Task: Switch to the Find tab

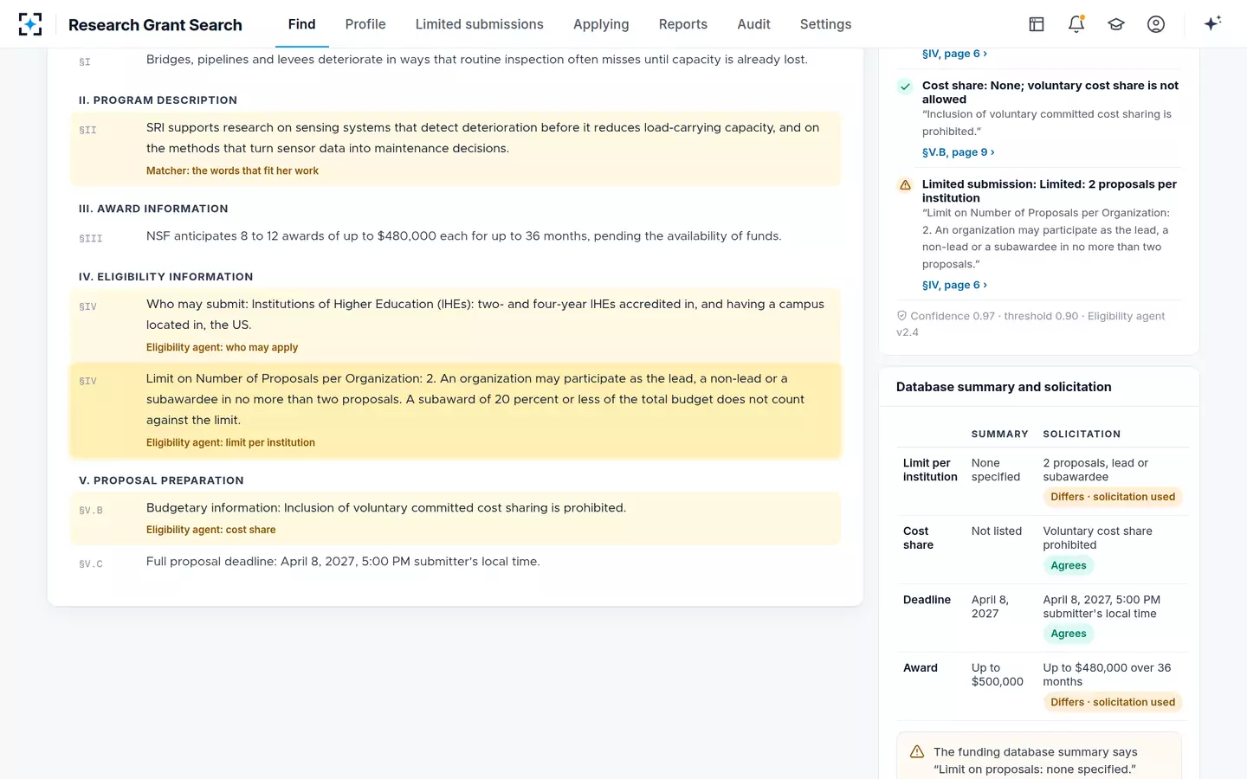Action: [x=301, y=24]
